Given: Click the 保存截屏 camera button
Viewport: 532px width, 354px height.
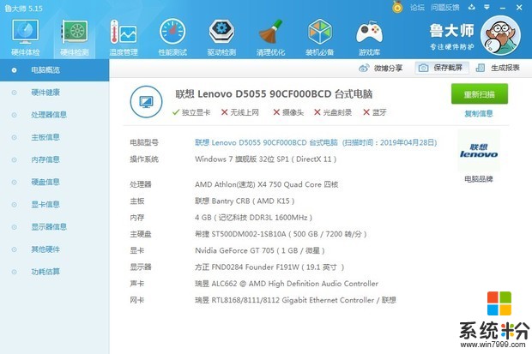Looking at the screenshot, I should (441, 68).
